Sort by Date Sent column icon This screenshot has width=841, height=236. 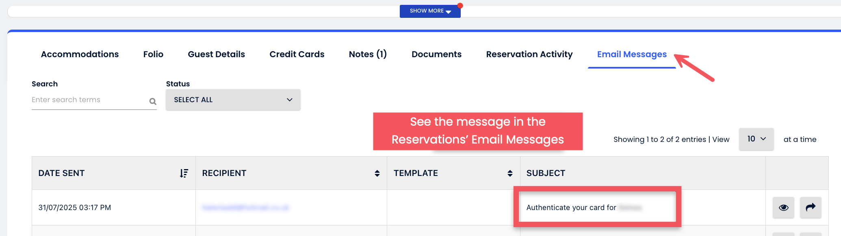point(184,174)
